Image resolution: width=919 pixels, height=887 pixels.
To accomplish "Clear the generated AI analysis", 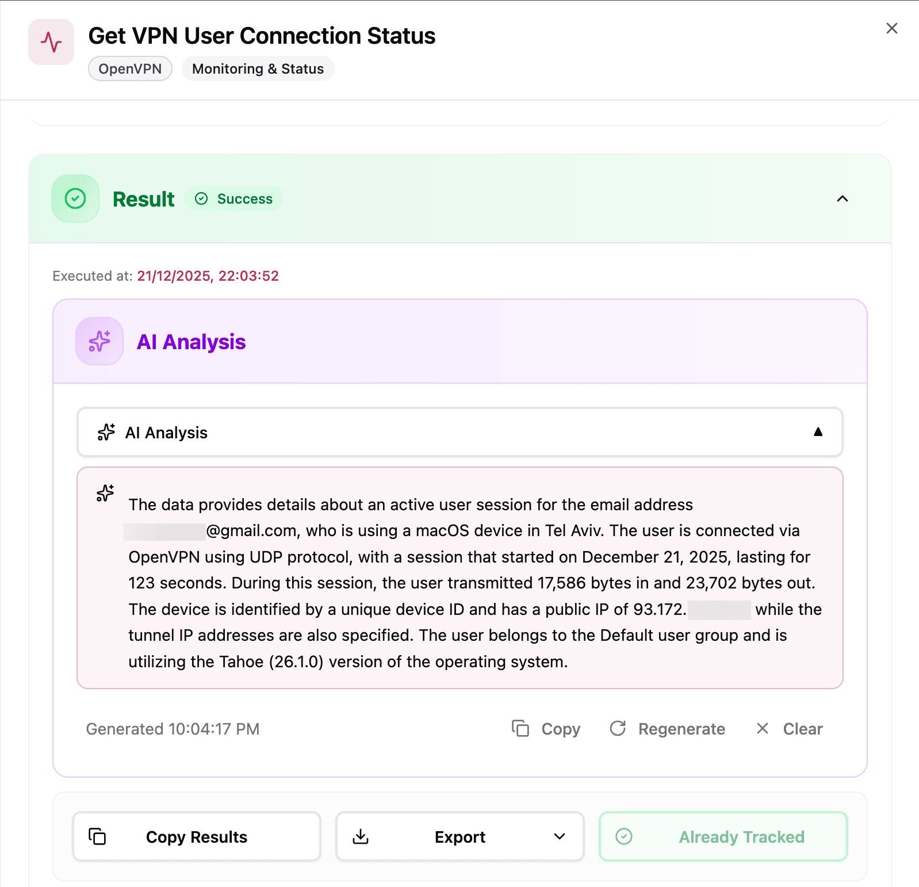I will coord(788,728).
